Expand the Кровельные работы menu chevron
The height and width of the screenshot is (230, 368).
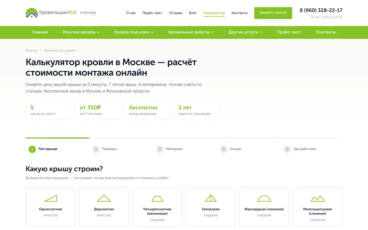click(x=213, y=32)
